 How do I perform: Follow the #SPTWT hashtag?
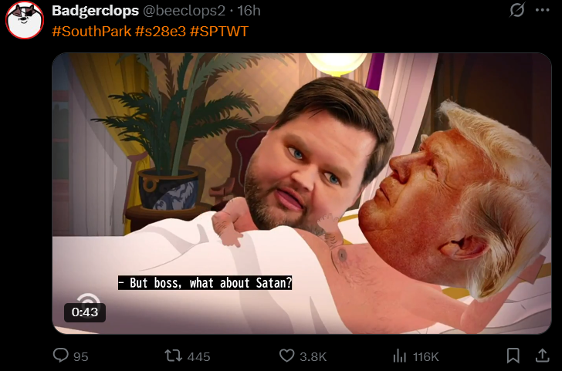pyautogui.click(x=219, y=31)
